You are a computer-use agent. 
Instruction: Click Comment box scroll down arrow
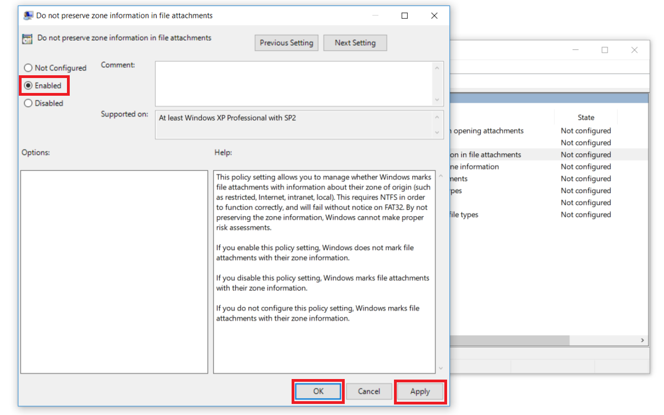point(438,100)
